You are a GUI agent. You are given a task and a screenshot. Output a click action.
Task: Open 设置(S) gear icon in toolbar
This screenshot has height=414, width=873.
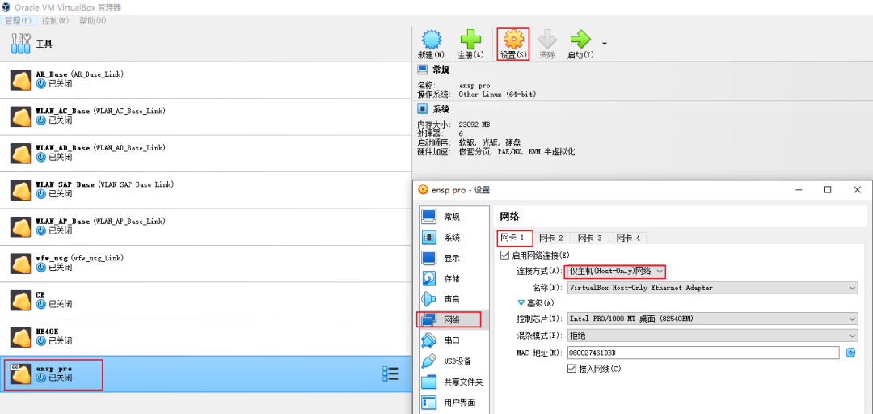click(x=512, y=40)
